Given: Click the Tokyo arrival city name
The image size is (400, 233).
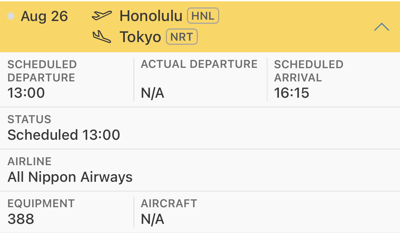Looking at the screenshot, I should pos(140,37).
